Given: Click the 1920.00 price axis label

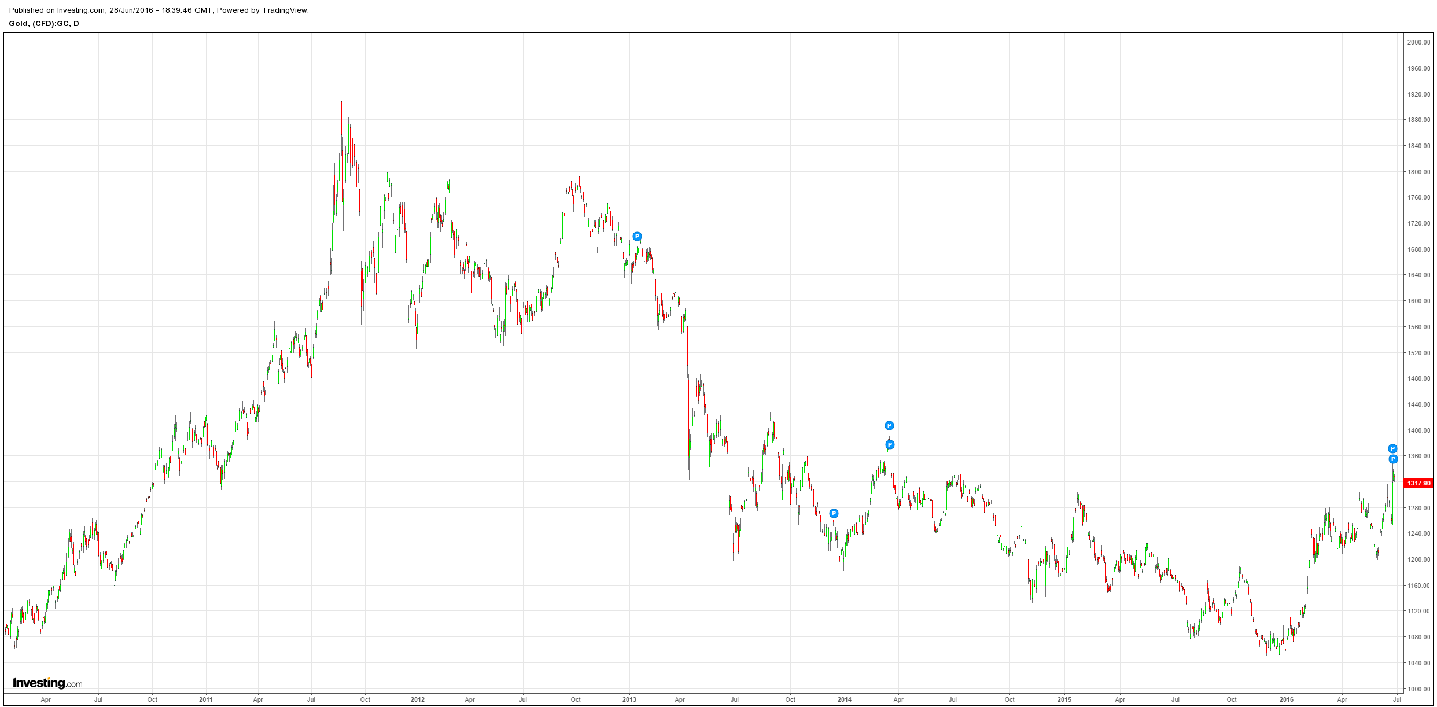Looking at the screenshot, I should 1418,94.
